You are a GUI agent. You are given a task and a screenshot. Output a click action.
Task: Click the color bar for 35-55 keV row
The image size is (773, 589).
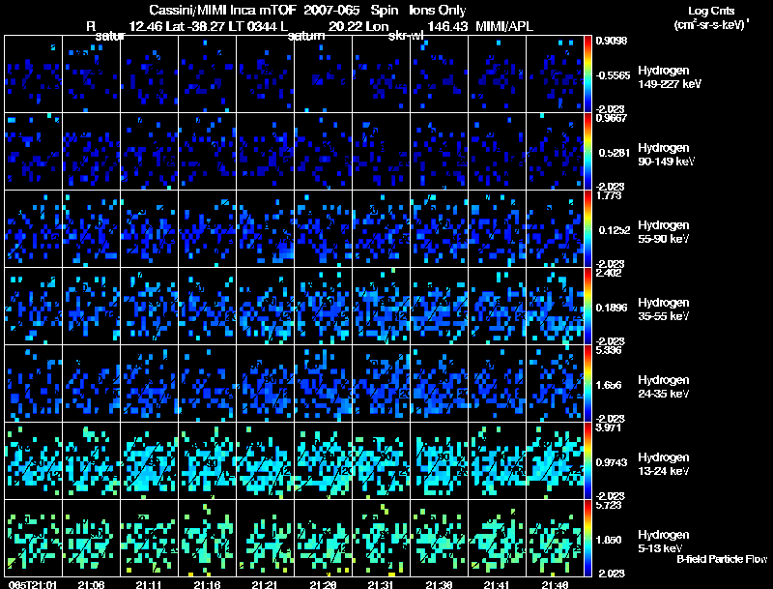tap(587, 307)
